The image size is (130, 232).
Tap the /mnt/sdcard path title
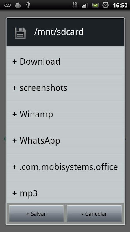click(x=59, y=32)
